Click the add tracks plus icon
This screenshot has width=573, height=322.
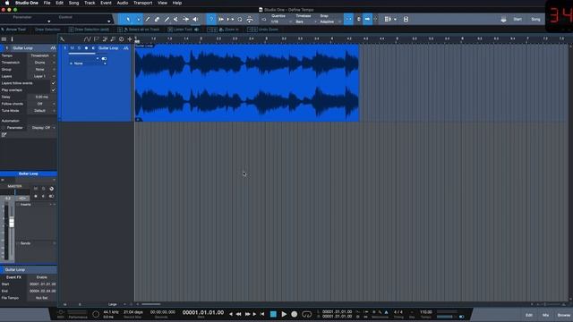tap(130, 39)
